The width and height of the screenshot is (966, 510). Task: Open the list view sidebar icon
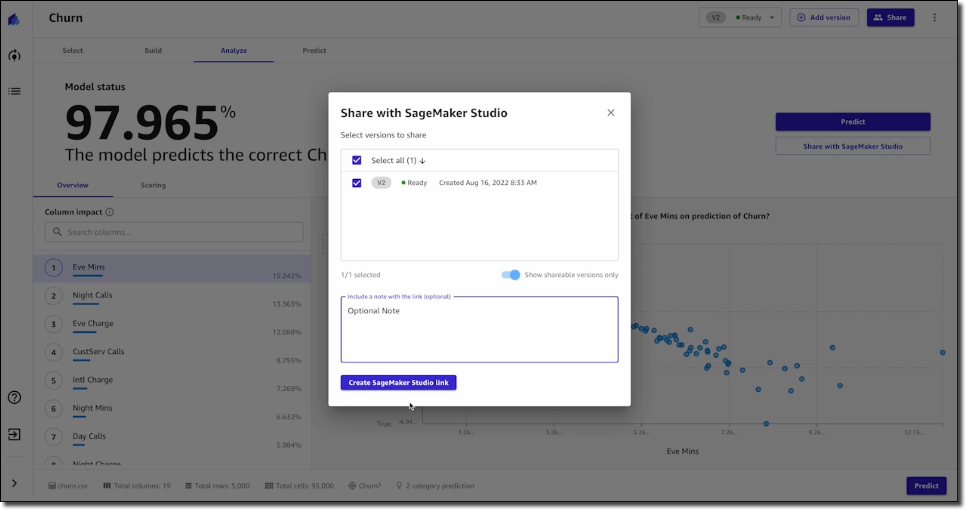point(14,91)
